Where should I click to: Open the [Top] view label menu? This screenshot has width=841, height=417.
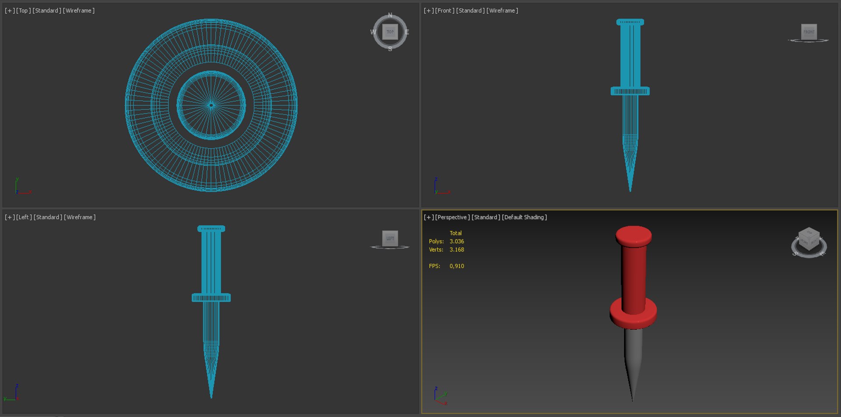24,11
